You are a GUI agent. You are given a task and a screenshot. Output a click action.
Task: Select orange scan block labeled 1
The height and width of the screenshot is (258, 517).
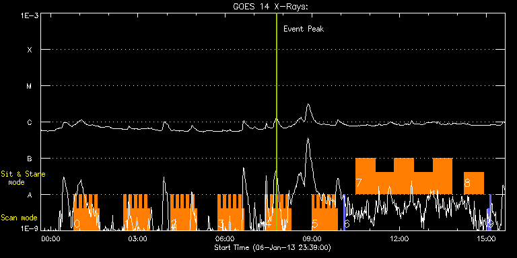coord(137,212)
